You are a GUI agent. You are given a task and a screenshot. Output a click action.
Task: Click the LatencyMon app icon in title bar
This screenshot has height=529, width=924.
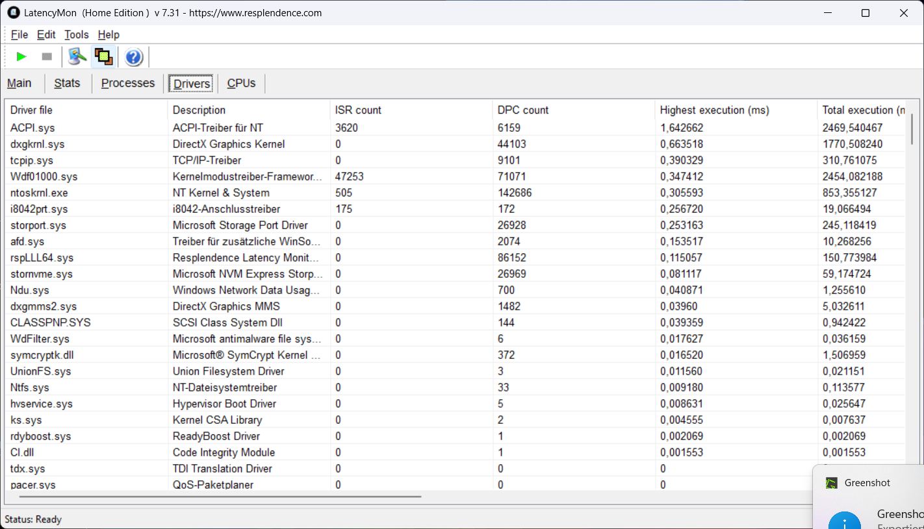14,12
